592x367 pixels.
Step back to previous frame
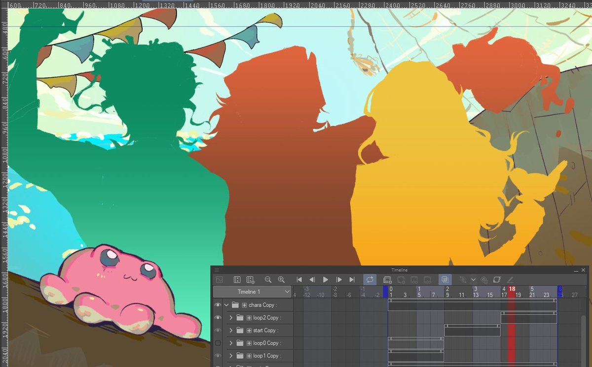click(312, 279)
